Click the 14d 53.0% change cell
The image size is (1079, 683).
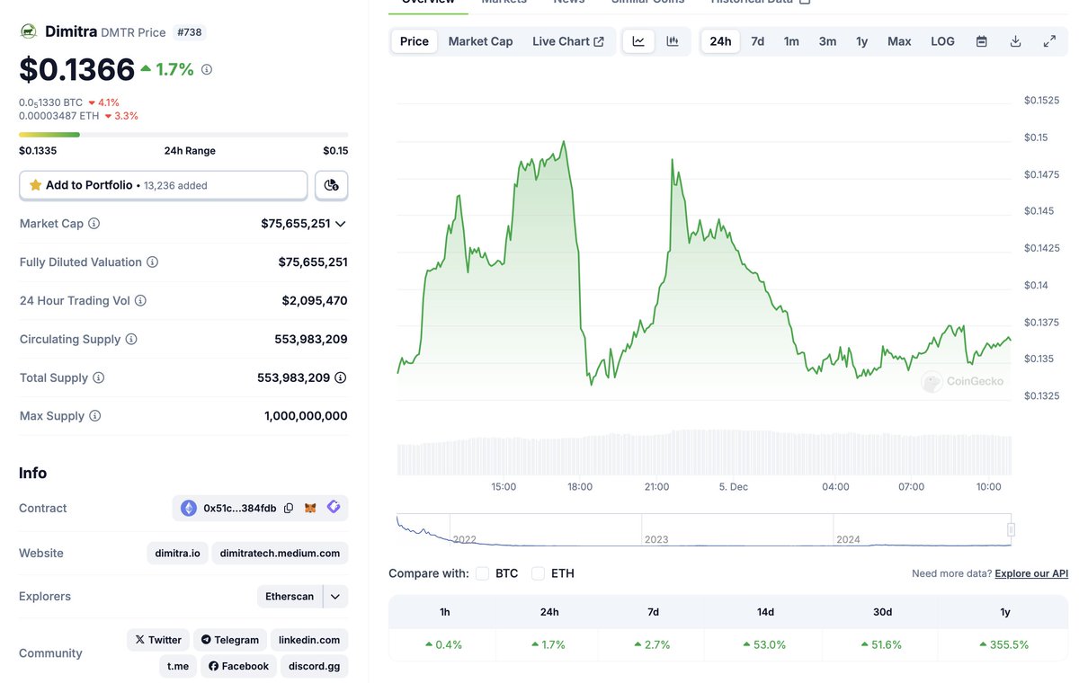pyautogui.click(x=765, y=644)
